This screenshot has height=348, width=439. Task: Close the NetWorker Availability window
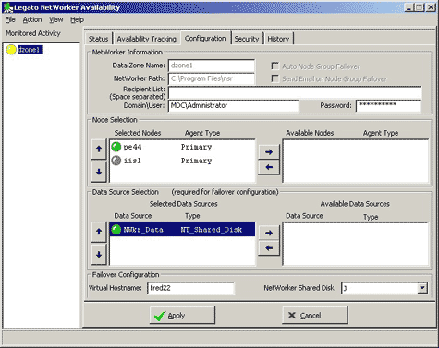(x=431, y=7)
